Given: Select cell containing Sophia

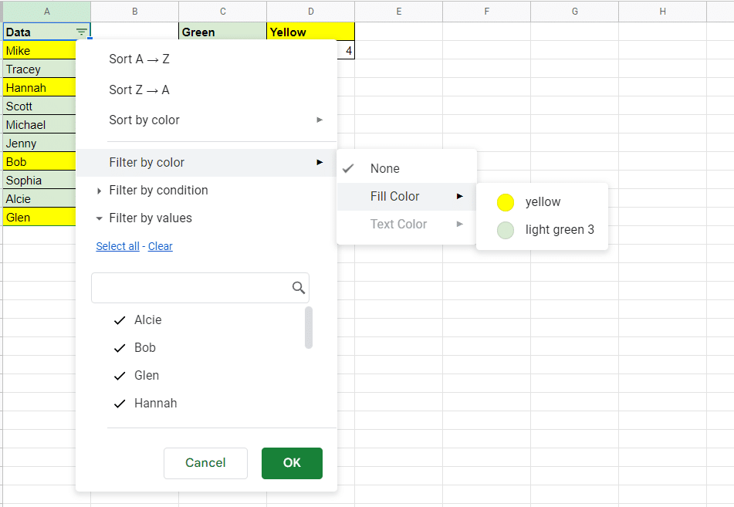Looking at the screenshot, I should pos(39,181).
